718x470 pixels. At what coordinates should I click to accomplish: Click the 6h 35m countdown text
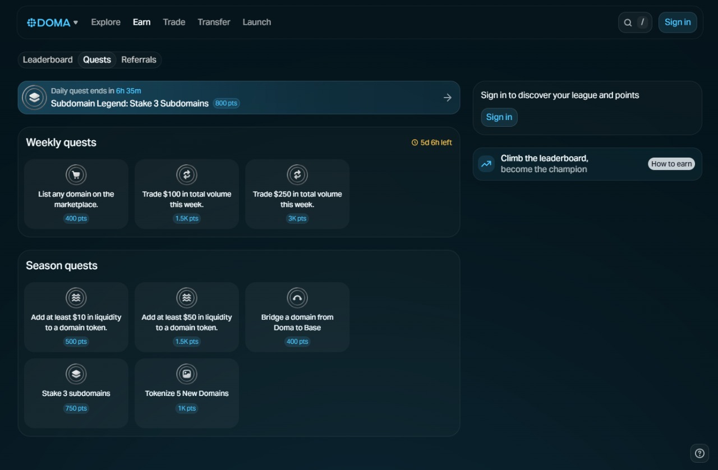tap(128, 91)
